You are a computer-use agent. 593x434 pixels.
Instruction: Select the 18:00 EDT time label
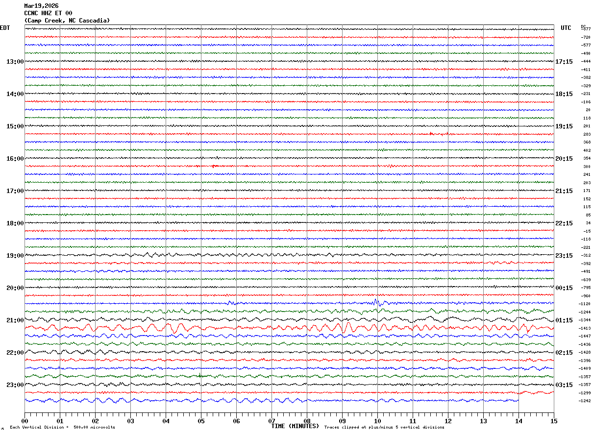coord(15,223)
